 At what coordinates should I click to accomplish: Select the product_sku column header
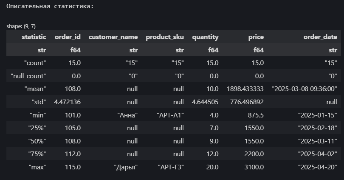165,37
